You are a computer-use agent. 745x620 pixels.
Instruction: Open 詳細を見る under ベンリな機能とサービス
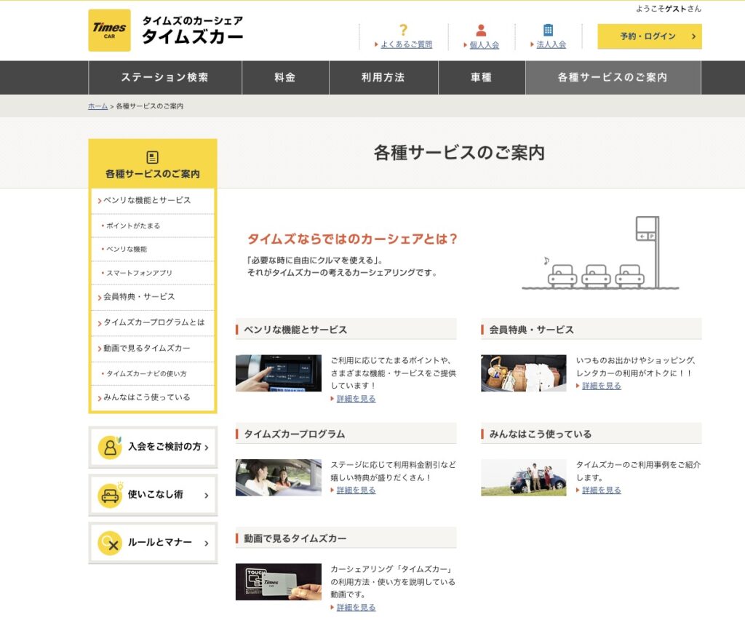pyautogui.click(x=356, y=399)
